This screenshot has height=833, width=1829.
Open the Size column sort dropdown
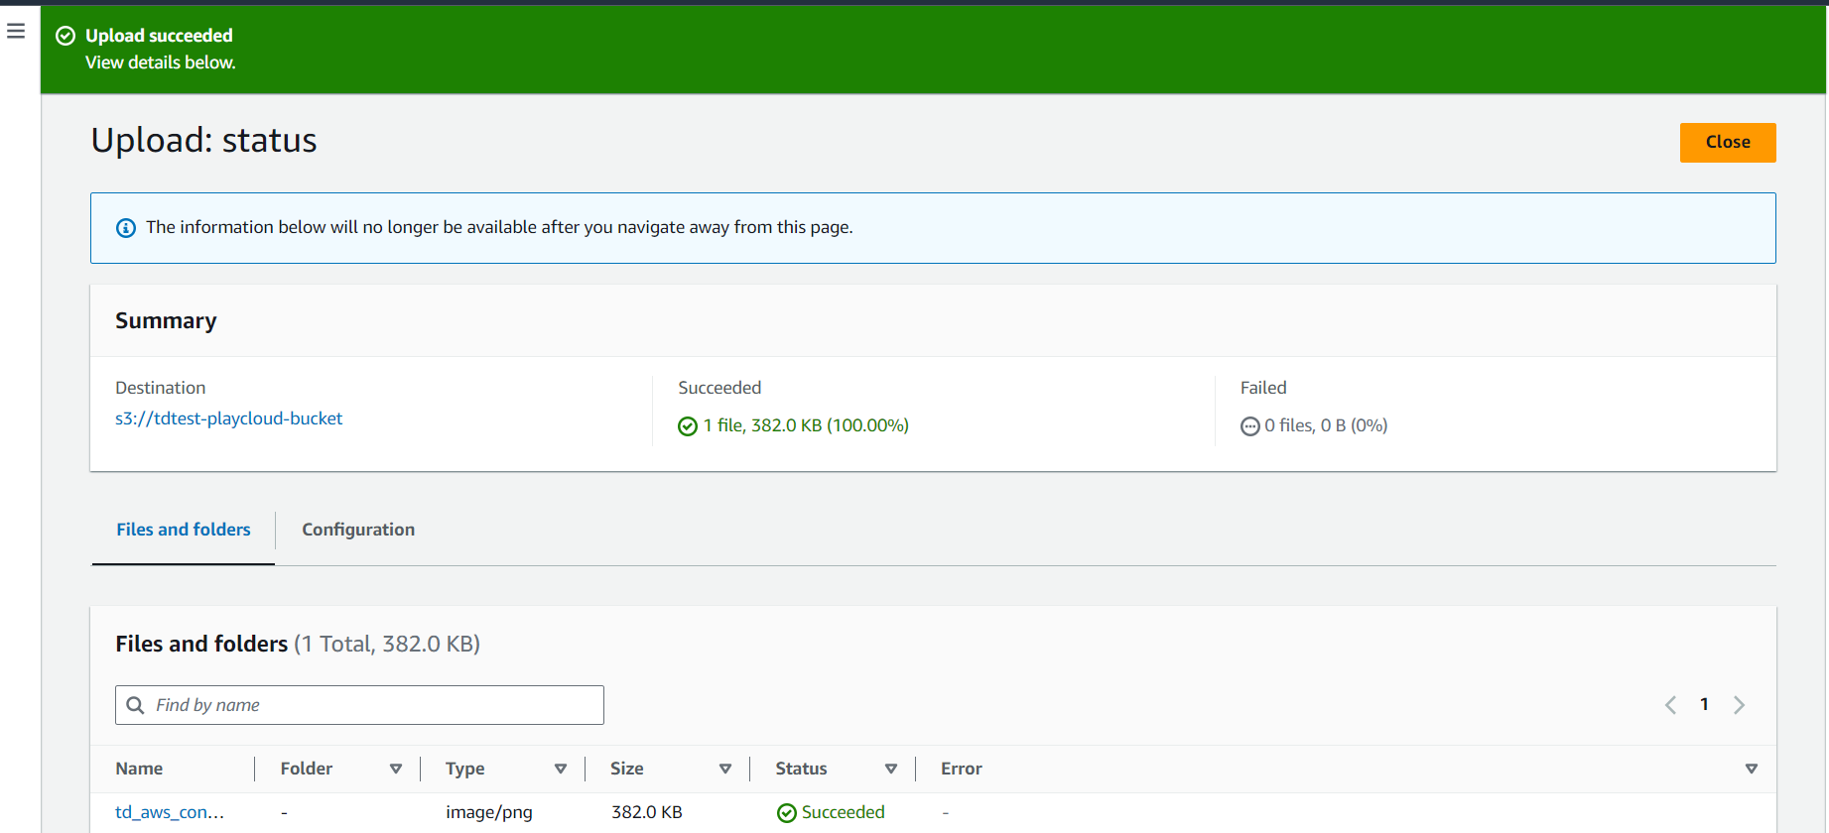(725, 769)
